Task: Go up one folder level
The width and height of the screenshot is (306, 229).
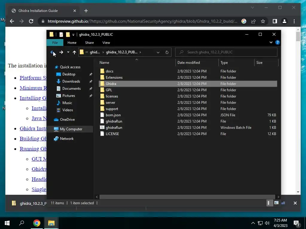Action: pos(74,52)
